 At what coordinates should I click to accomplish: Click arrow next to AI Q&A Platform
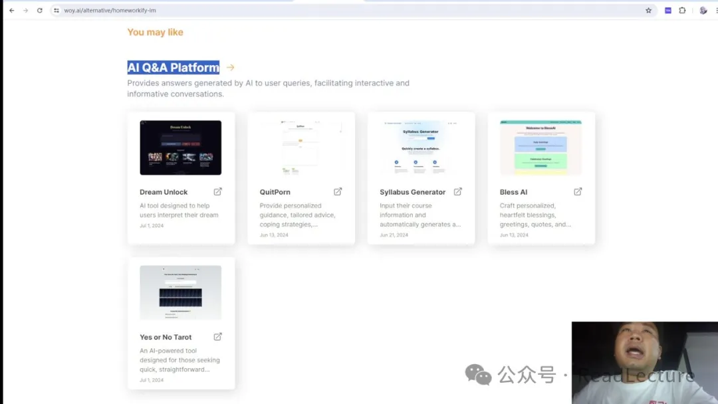pos(230,68)
